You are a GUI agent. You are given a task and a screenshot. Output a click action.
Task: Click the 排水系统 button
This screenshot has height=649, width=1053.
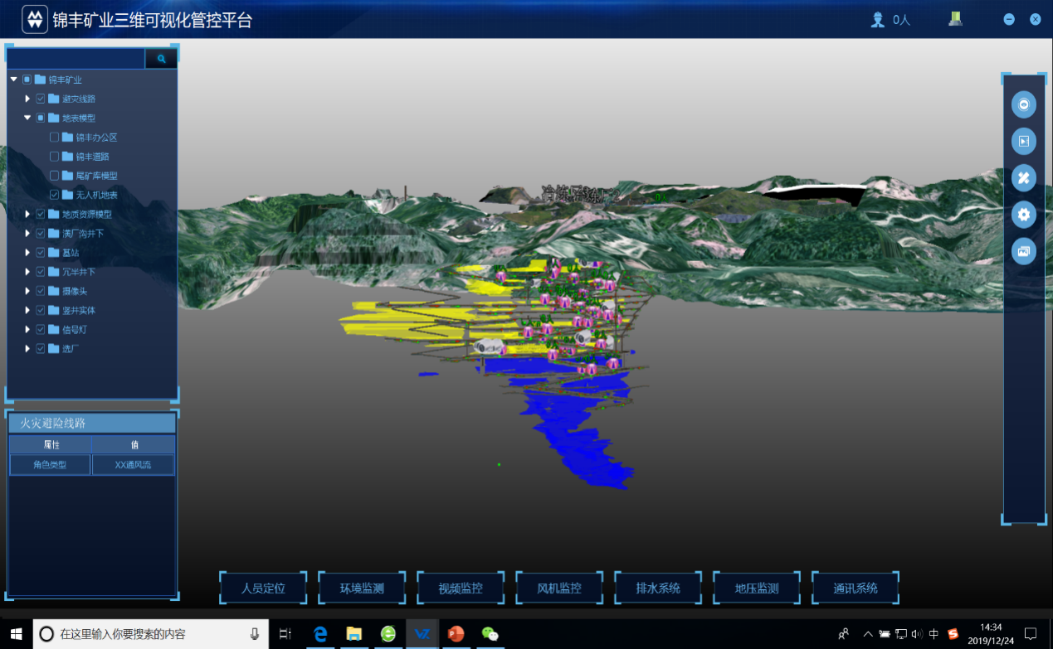tap(658, 588)
